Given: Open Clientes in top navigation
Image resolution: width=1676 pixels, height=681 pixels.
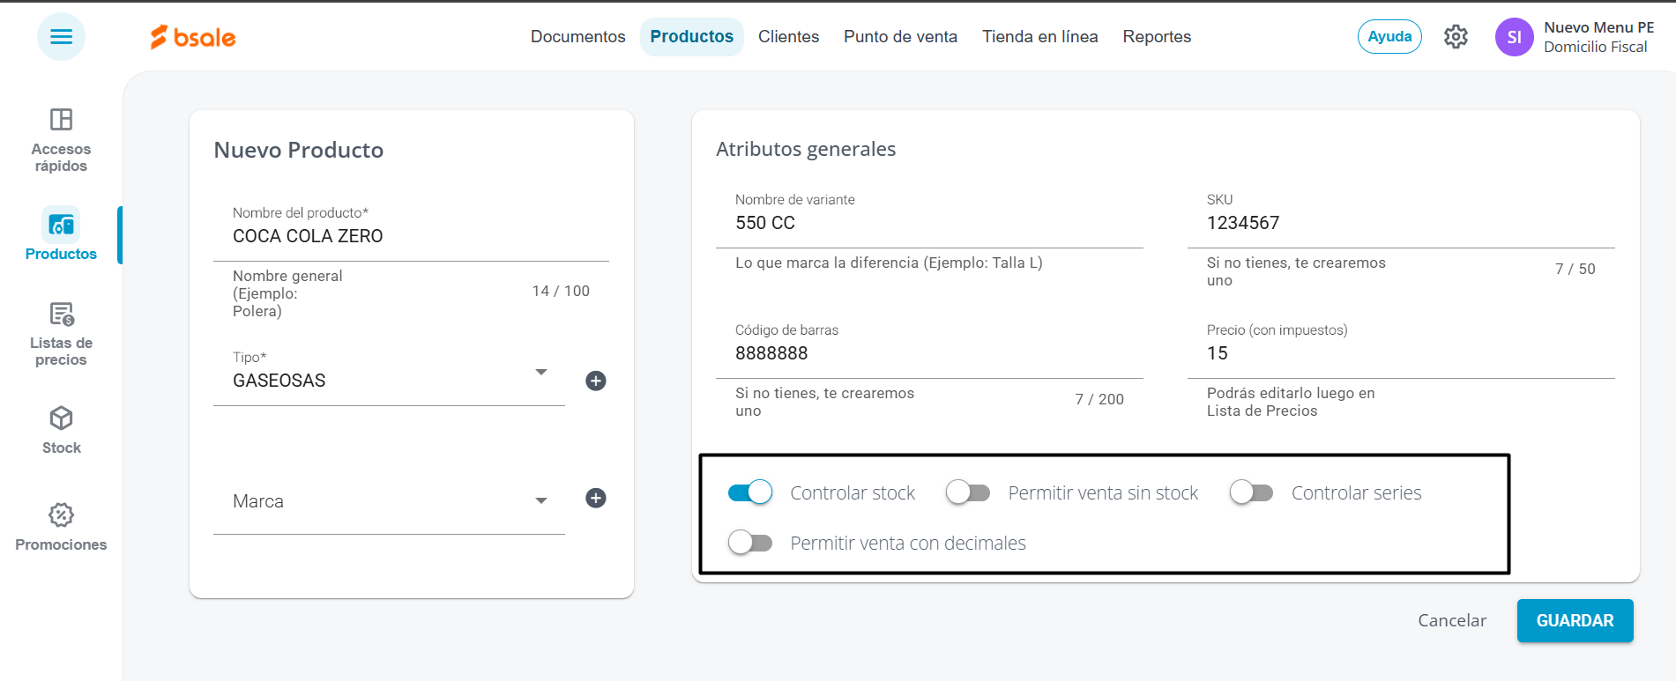Looking at the screenshot, I should [x=788, y=37].
